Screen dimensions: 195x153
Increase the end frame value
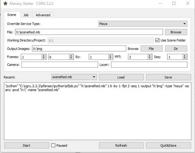(71, 56)
